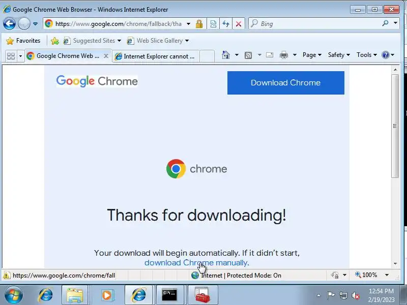
Task: Expand the tab list dropdown arrow
Action: click(20, 56)
